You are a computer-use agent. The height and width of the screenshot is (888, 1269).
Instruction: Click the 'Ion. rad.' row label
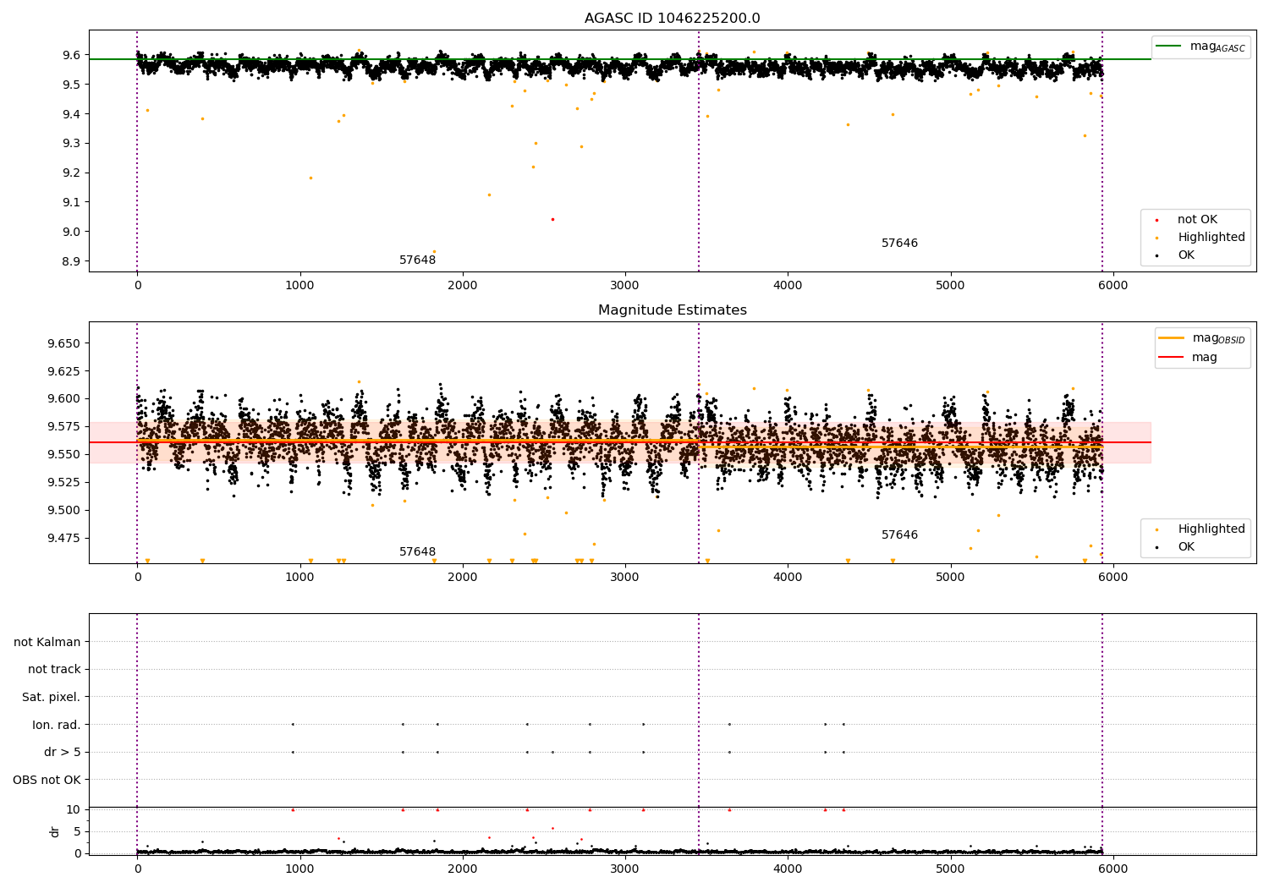point(57,725)
